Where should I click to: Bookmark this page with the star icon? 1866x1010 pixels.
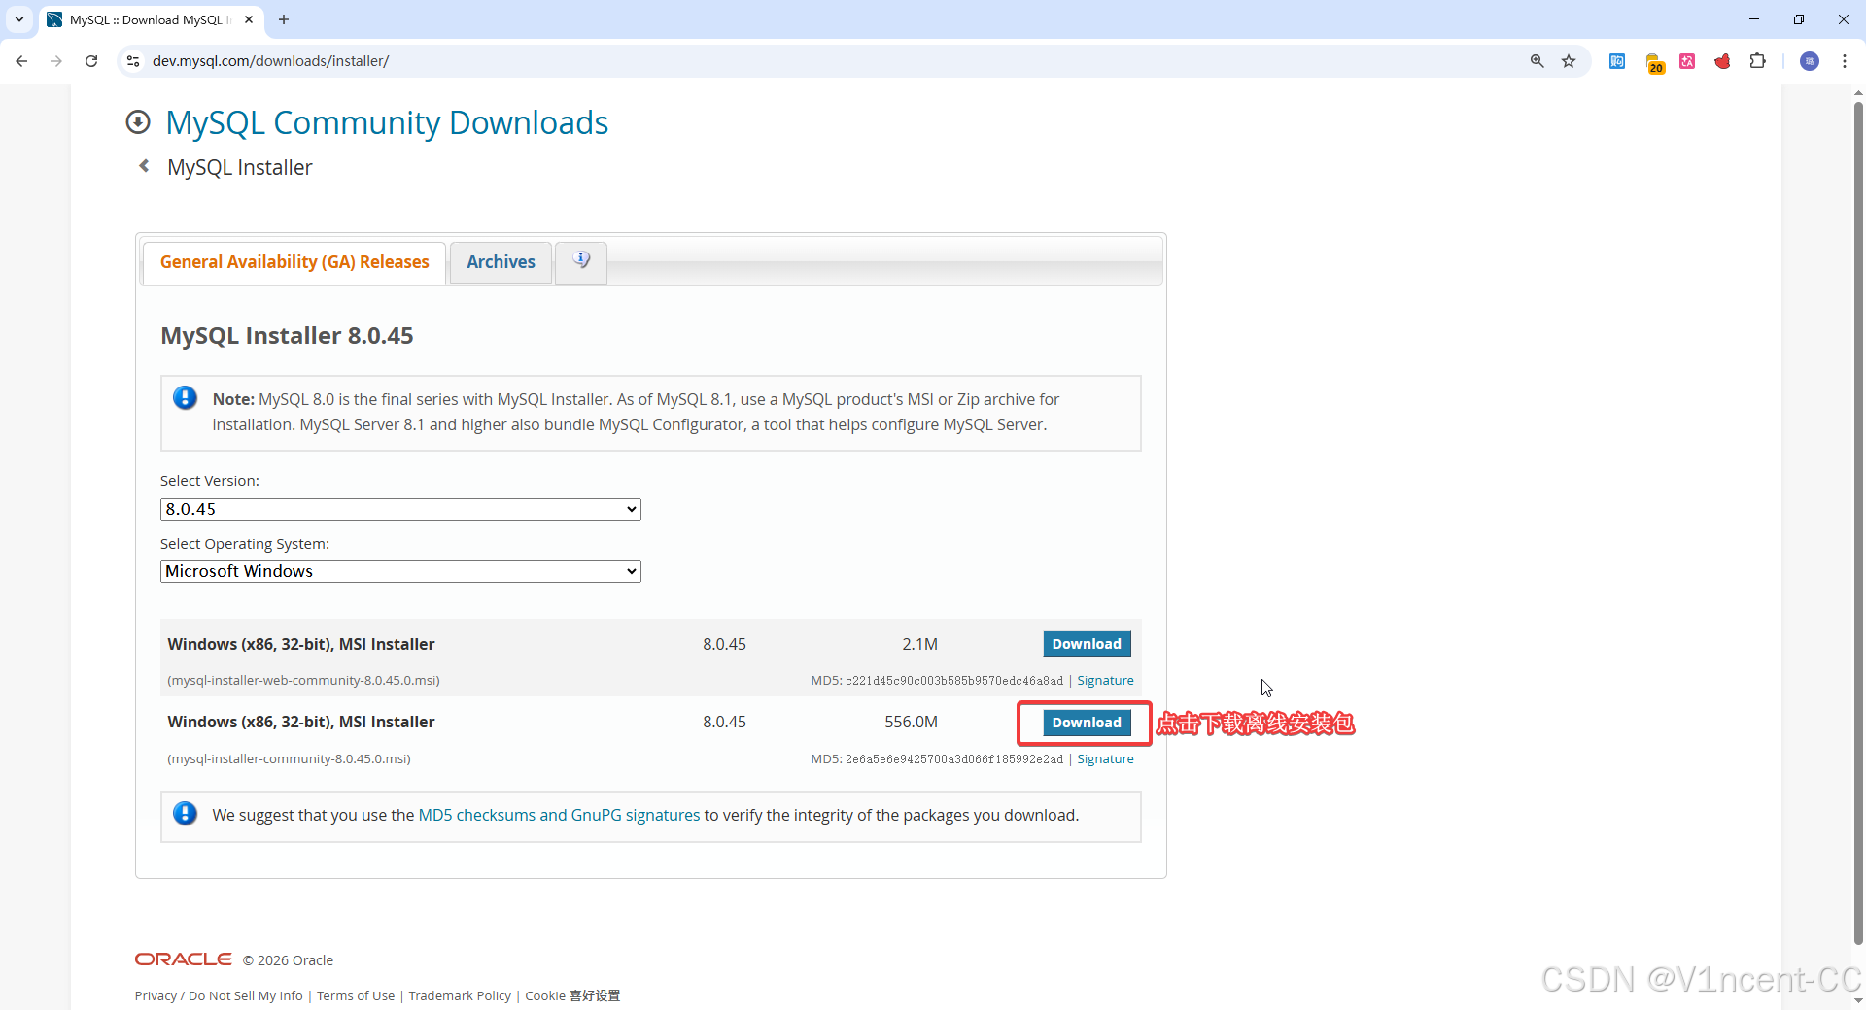coord(1569,61)
